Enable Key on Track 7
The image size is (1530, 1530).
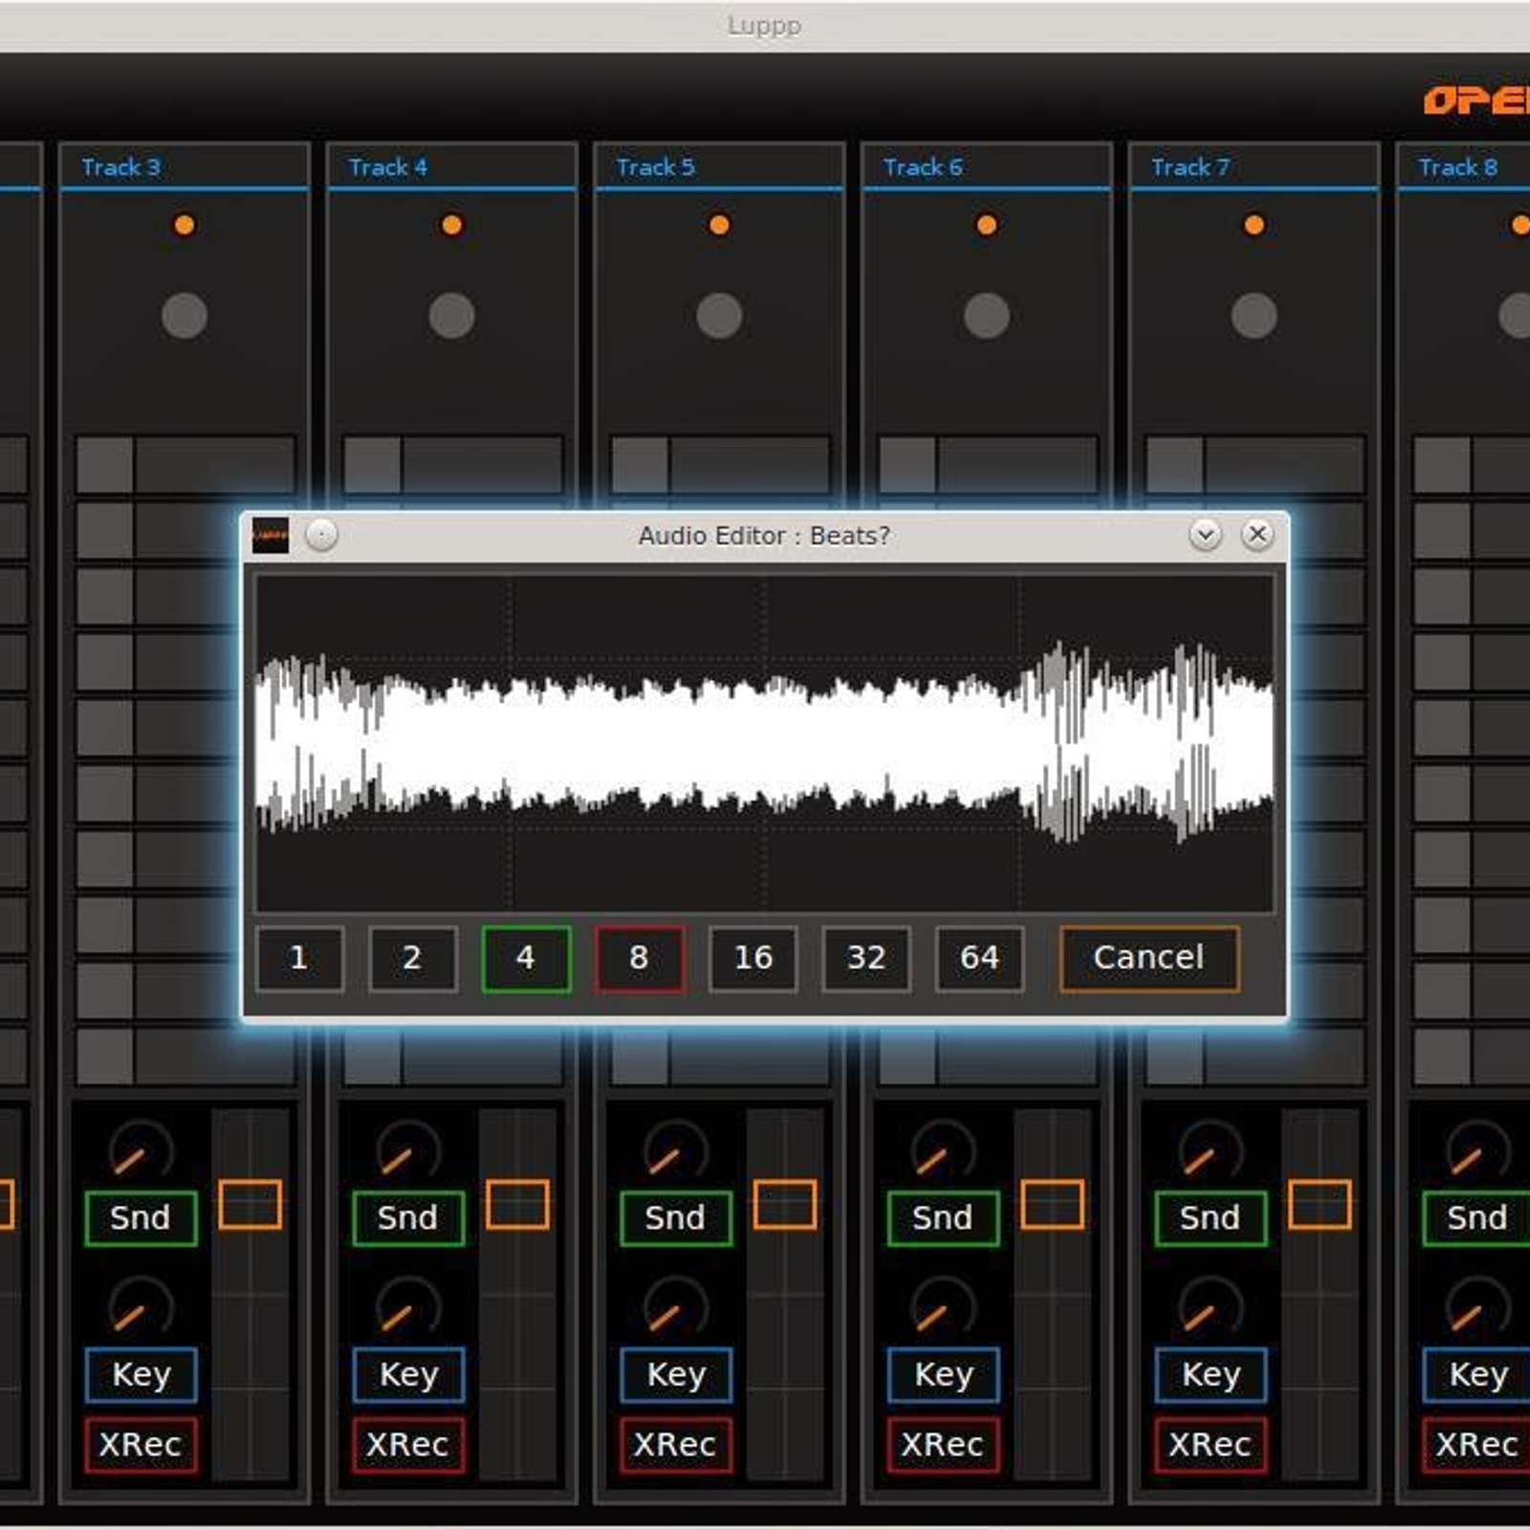tap(1211, 1375)
